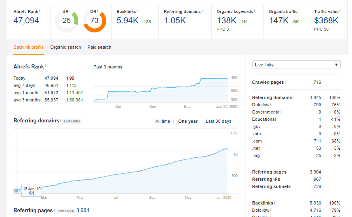Click info icon next to Educational row
Viewport: 352px width, 217px height.
(278, 118)
